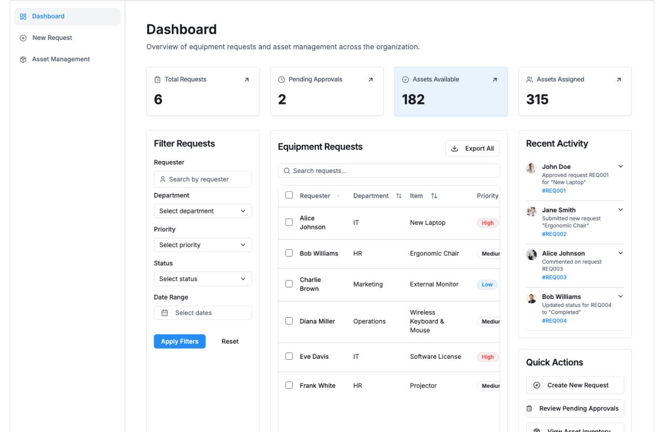
Task: Click the Assets Assigned card arrow icon
Action: 618,79
